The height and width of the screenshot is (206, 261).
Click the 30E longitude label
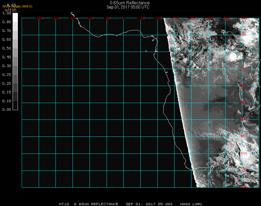coord(227,18)
